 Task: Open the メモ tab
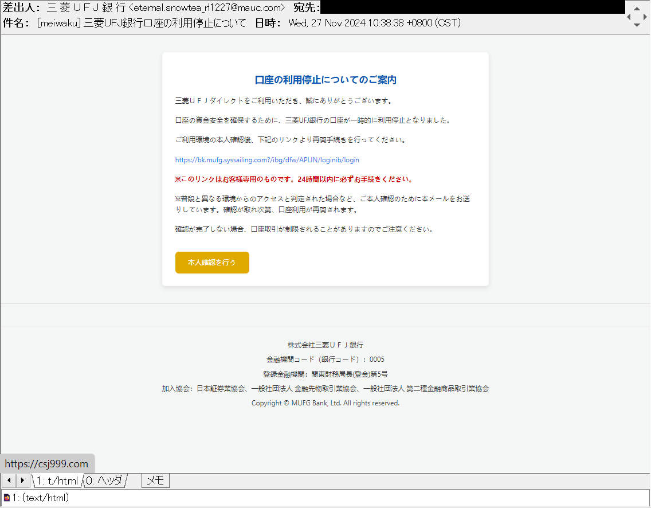tap(155, 480)
